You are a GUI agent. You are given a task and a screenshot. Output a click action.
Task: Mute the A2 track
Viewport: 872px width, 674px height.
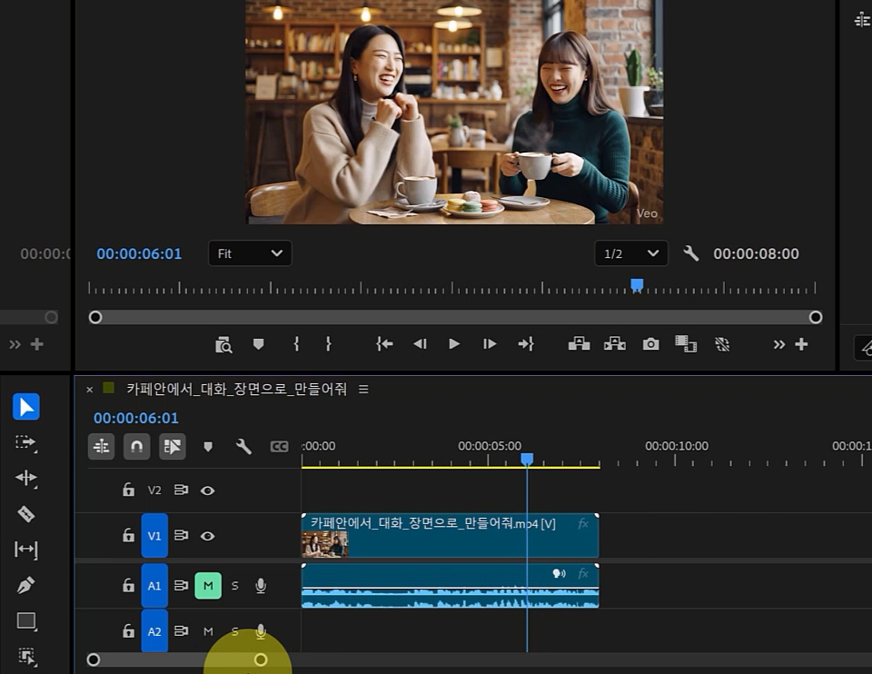pos(208,631)
